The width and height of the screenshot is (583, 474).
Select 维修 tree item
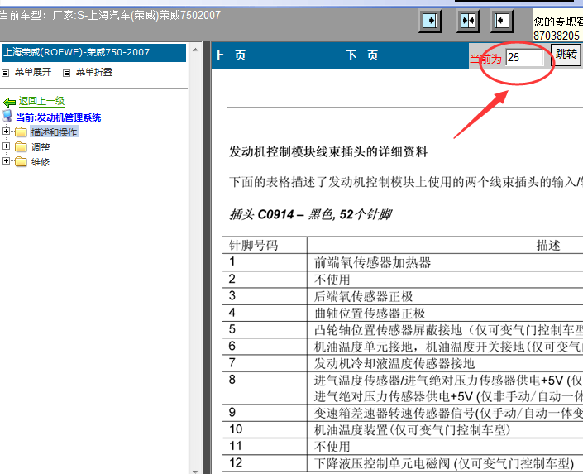coord(41,162)
